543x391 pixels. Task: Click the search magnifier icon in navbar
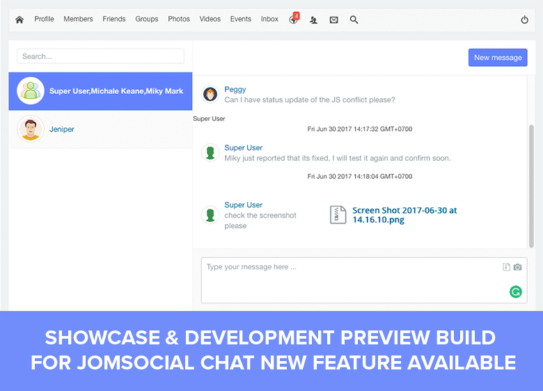(x=354, y=19)
